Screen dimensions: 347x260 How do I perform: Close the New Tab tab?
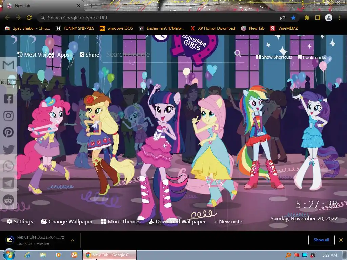[79, 6]
